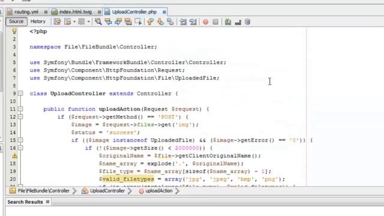Screen dimensions: 384x216
Task: Click the 2000000 number on line 16
Action: [187, 148]
